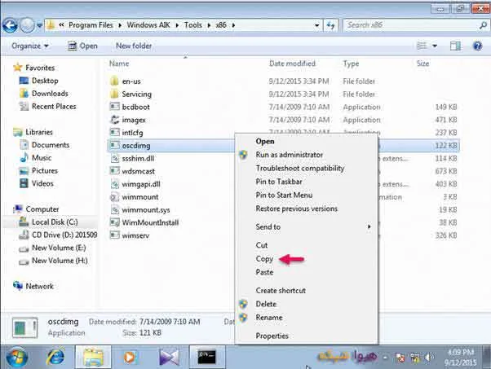
Task: Sort by Date modified column
Action: [x=292, y=64]
